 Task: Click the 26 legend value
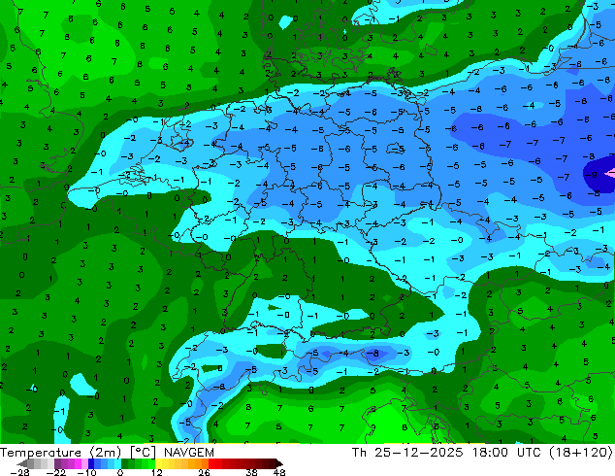coord(204,472)
